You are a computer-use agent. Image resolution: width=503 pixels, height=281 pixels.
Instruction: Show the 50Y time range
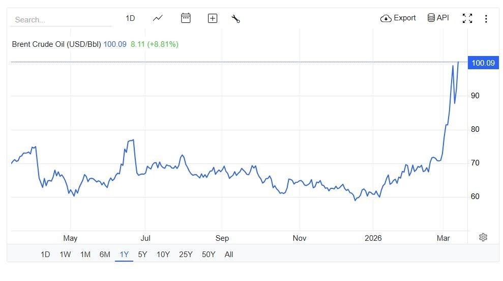pyautogui.click(x=209, y=255)
